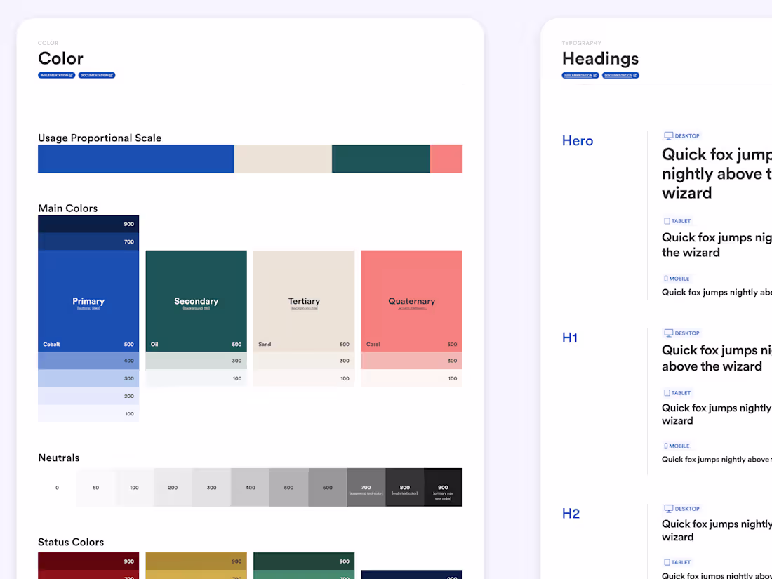Pick the Secondary 300 swatch
This screenshot has height=579, width=772.
(x=196, y=361)
